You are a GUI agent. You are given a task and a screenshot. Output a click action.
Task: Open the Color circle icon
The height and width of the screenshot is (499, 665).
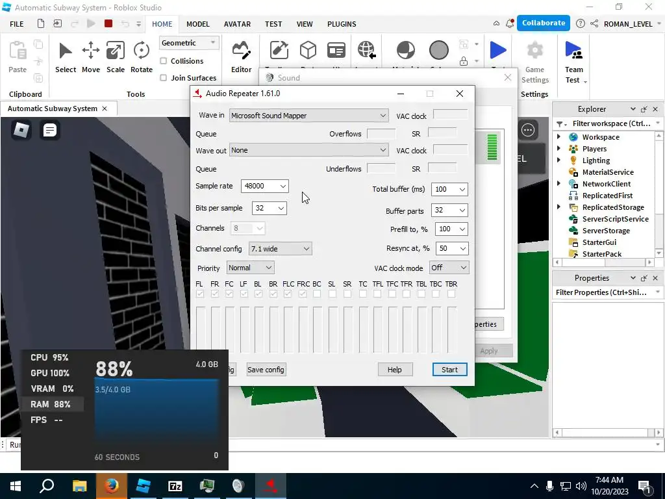coord(438,50)
